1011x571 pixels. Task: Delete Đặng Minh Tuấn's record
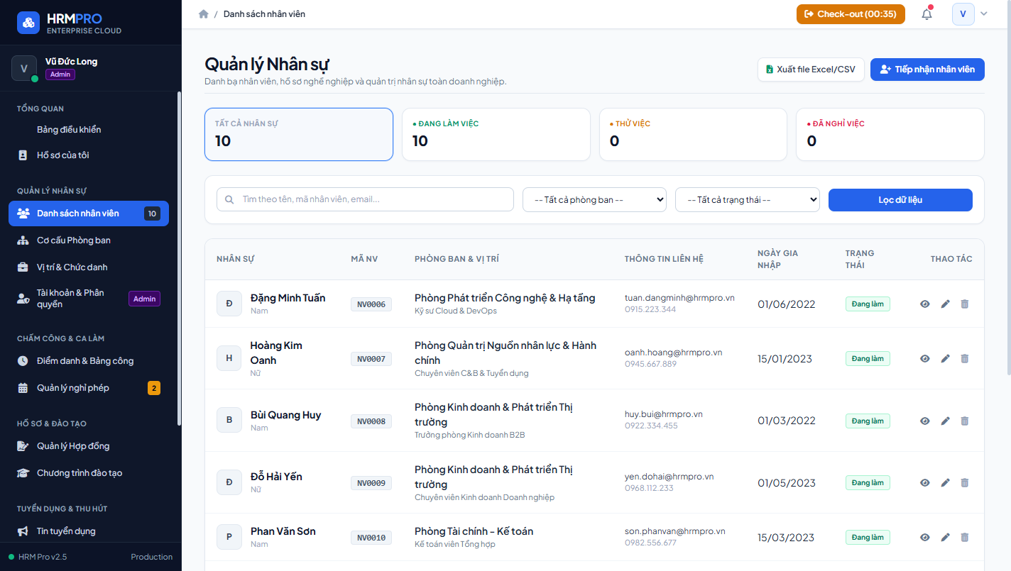964,304
